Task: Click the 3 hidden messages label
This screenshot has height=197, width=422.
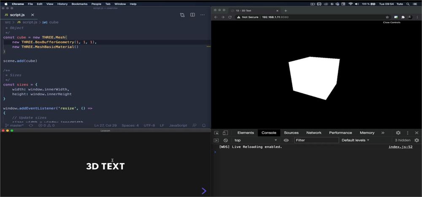Action: tap(403, 140)
